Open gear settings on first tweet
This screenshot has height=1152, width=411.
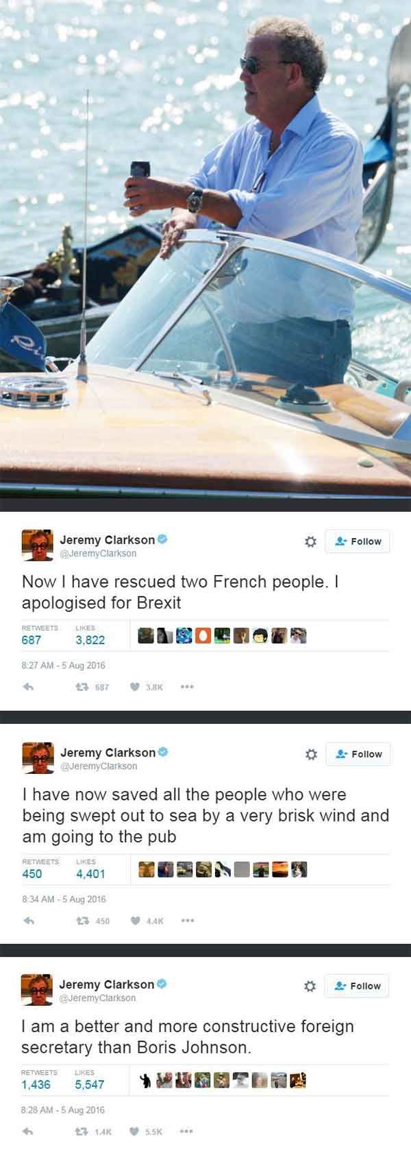pyautogui.click(x=310, y=541)
